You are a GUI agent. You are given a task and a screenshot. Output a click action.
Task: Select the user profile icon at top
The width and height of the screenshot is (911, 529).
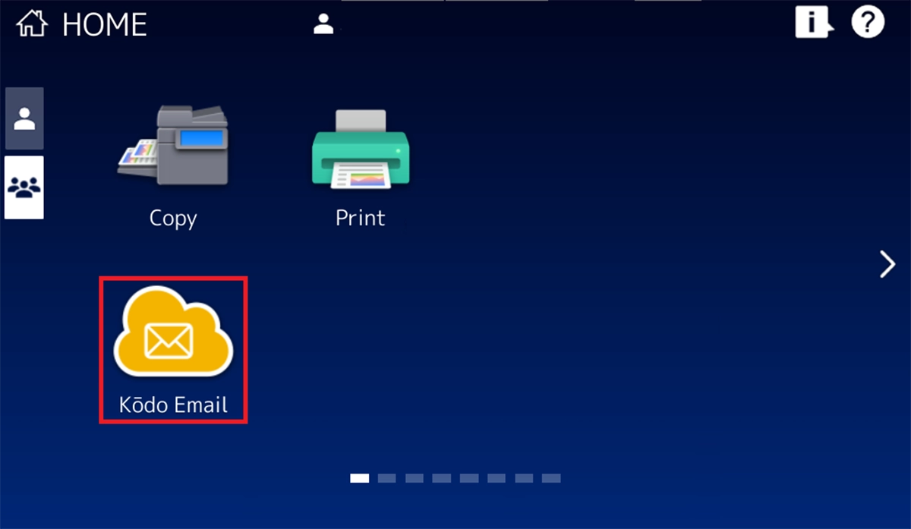(x=323, y=23)
